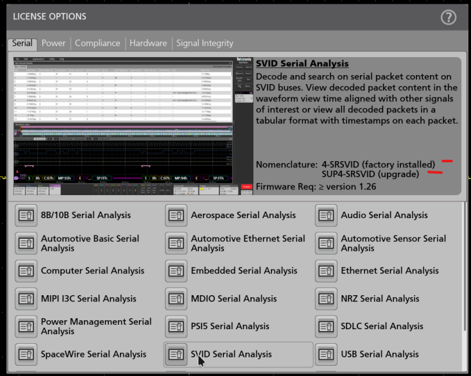Switch to the Compliance tab
Viewport: 471px width, 376px height.
[x=98, y=43]
